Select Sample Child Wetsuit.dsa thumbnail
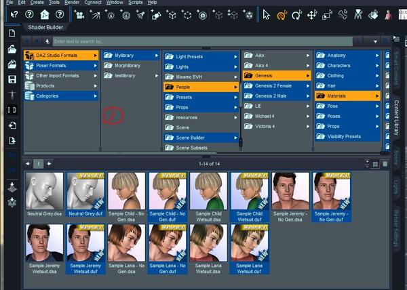Screen dimensions: 407x290 (208, 197)
